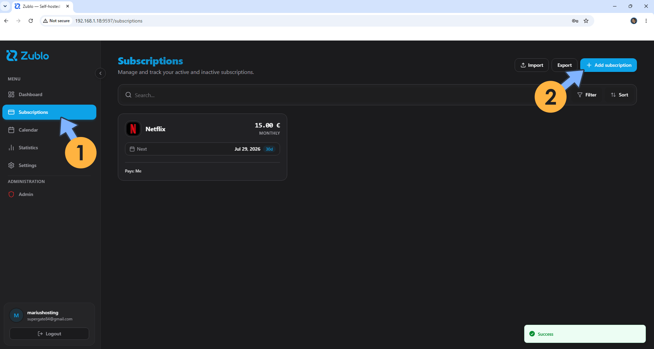Click the mariushosting username
654x349 pixels.
(x=43, y=313)
